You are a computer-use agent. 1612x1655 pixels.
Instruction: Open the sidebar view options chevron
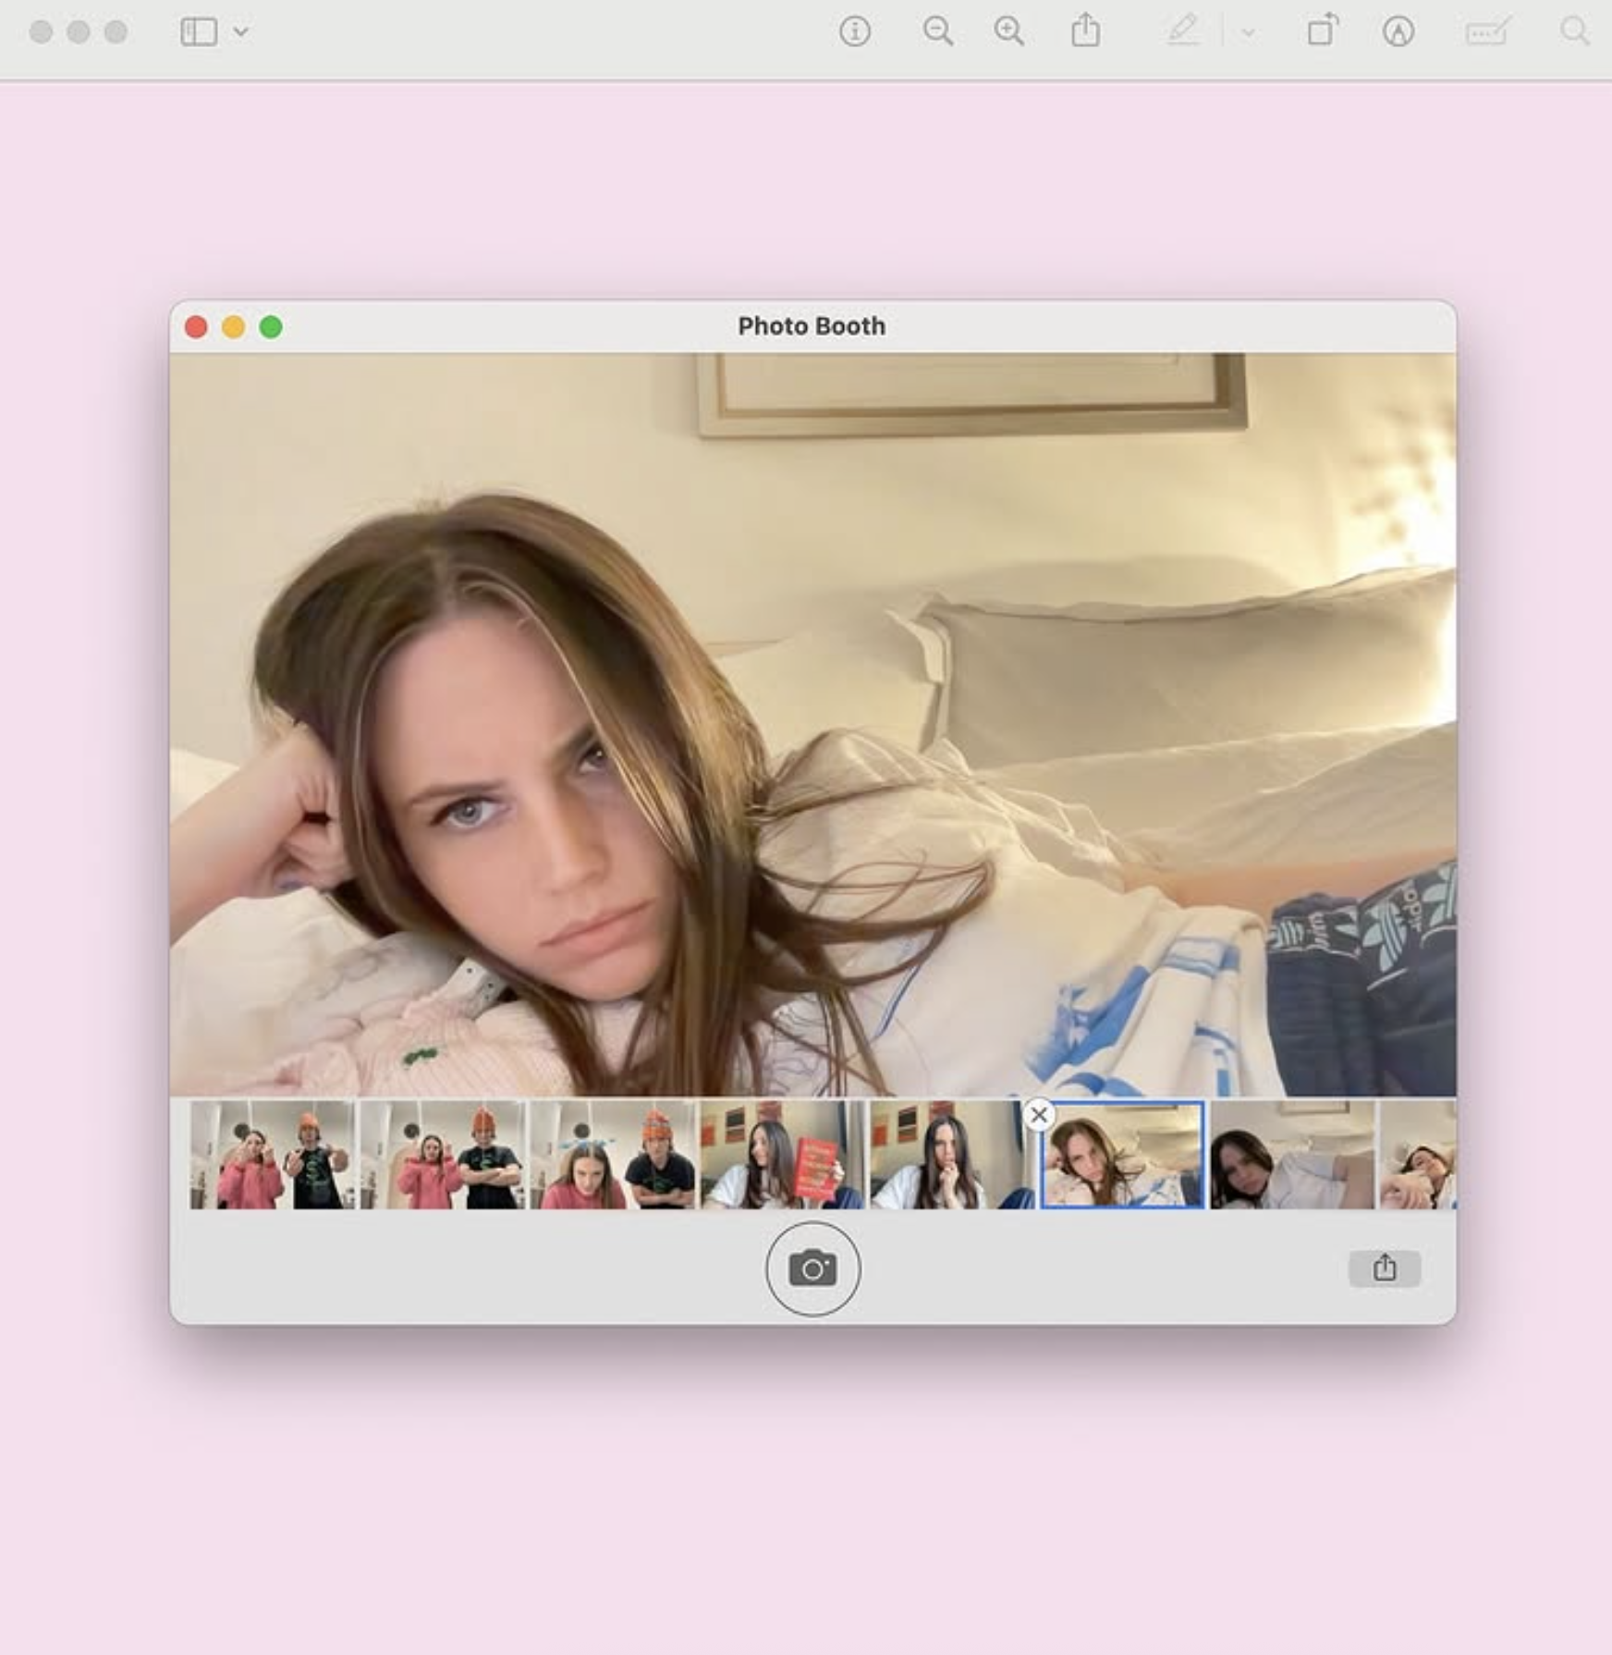(x=240, y=32)
